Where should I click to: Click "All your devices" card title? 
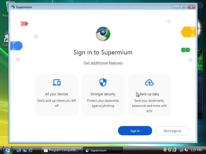pyautogui.click(x=57, y=94)
